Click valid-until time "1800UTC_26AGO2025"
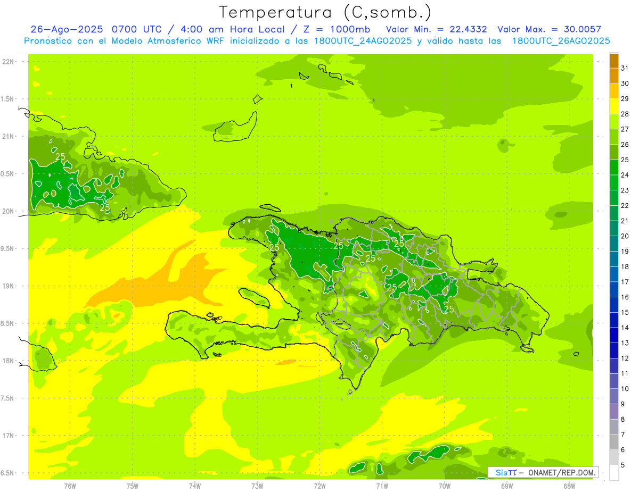Screen dimensions: 639x493 pos(561,41)
